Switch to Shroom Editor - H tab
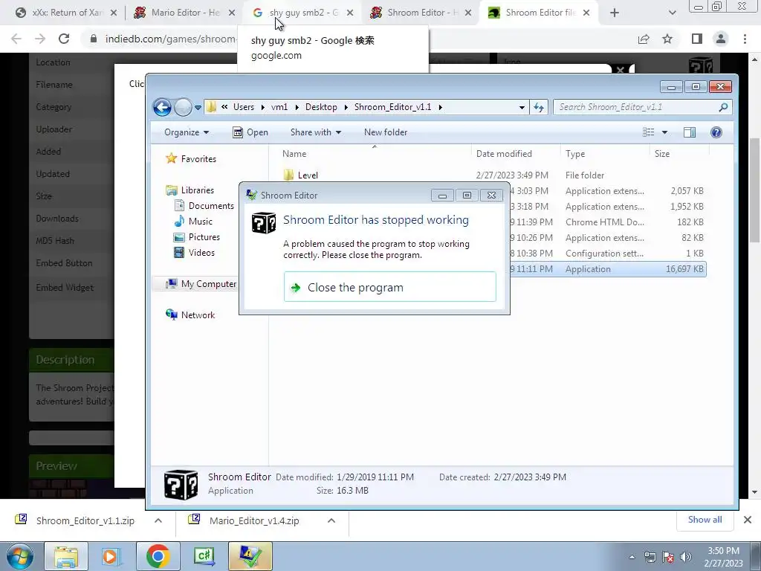This screenshot has height=571, width=761. point(422,13)
